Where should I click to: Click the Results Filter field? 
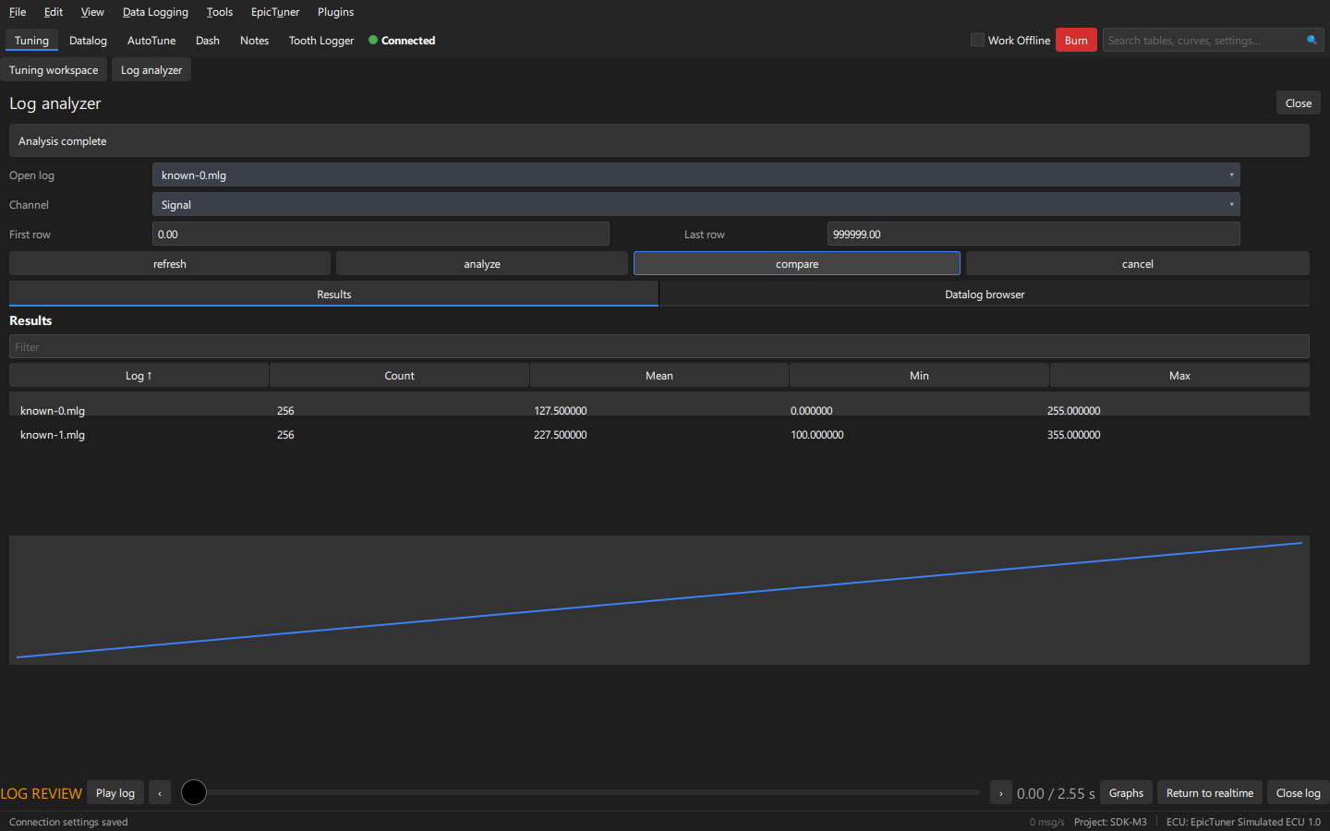659,347
